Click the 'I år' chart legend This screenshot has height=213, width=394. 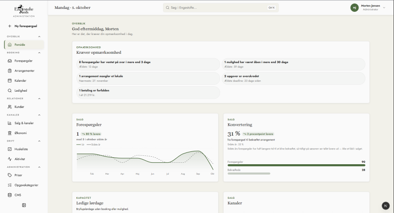[80, 144]
